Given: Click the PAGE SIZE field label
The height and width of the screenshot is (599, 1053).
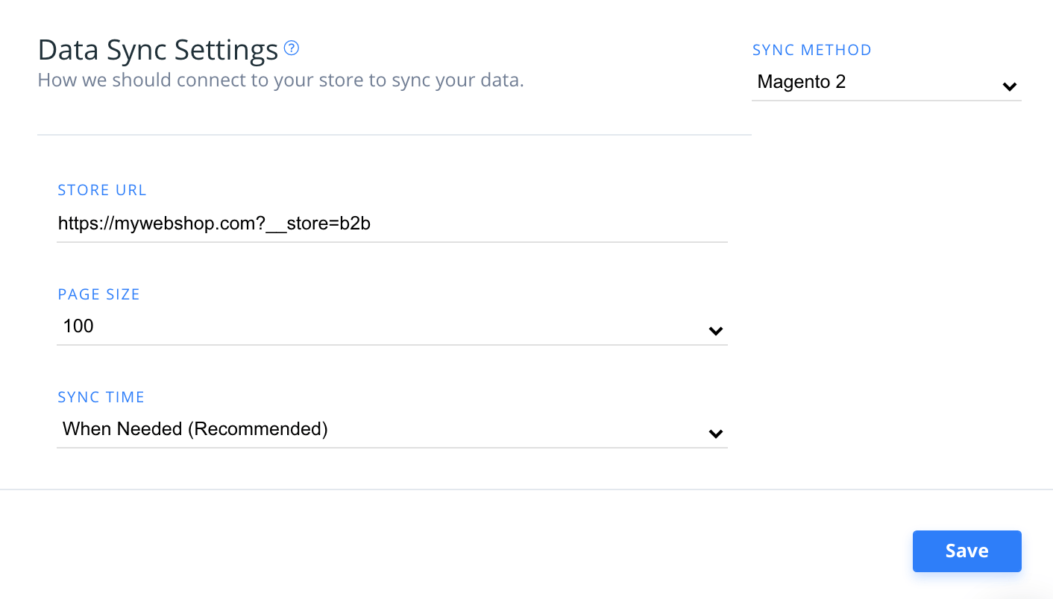Looking at the screenshot, I should pyautogui.click(x=99, y=294).
